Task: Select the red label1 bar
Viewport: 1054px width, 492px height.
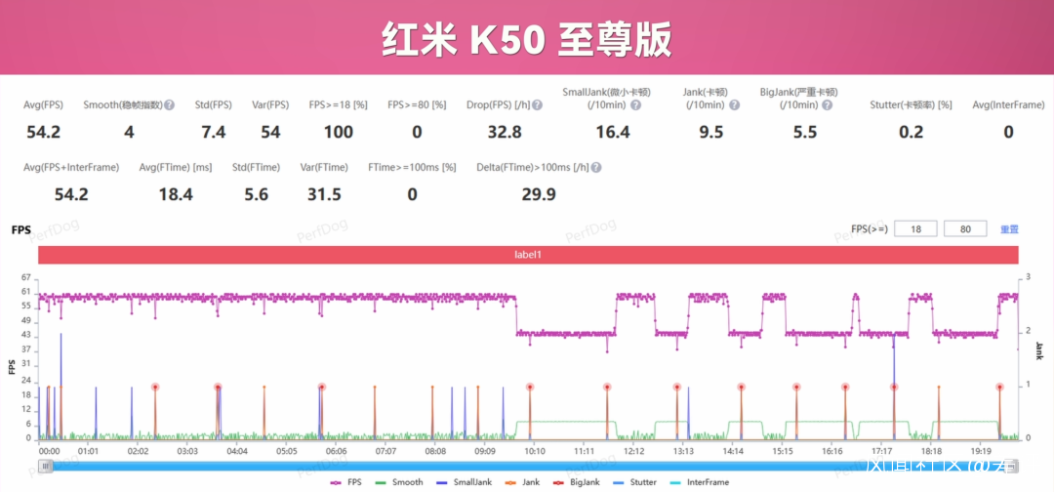Action: (x=528, y=256)
